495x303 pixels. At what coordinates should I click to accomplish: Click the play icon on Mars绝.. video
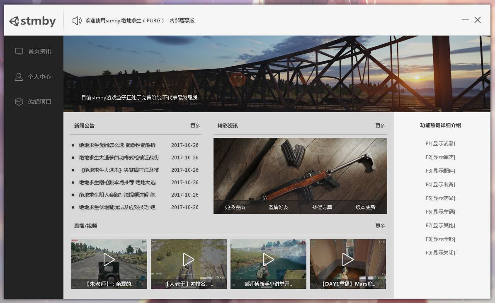(x=348, y=260)
